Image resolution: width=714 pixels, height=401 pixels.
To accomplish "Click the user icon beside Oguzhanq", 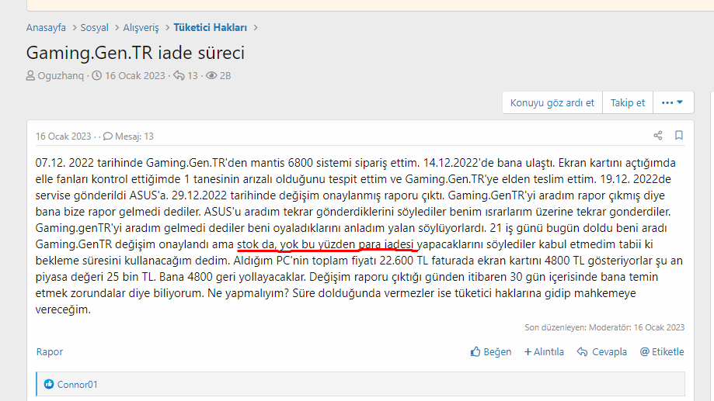I will (x=30, y=75).
